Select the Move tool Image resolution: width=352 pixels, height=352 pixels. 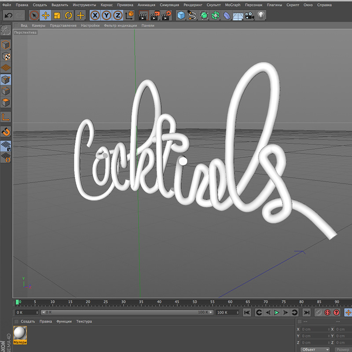(45, 16)
